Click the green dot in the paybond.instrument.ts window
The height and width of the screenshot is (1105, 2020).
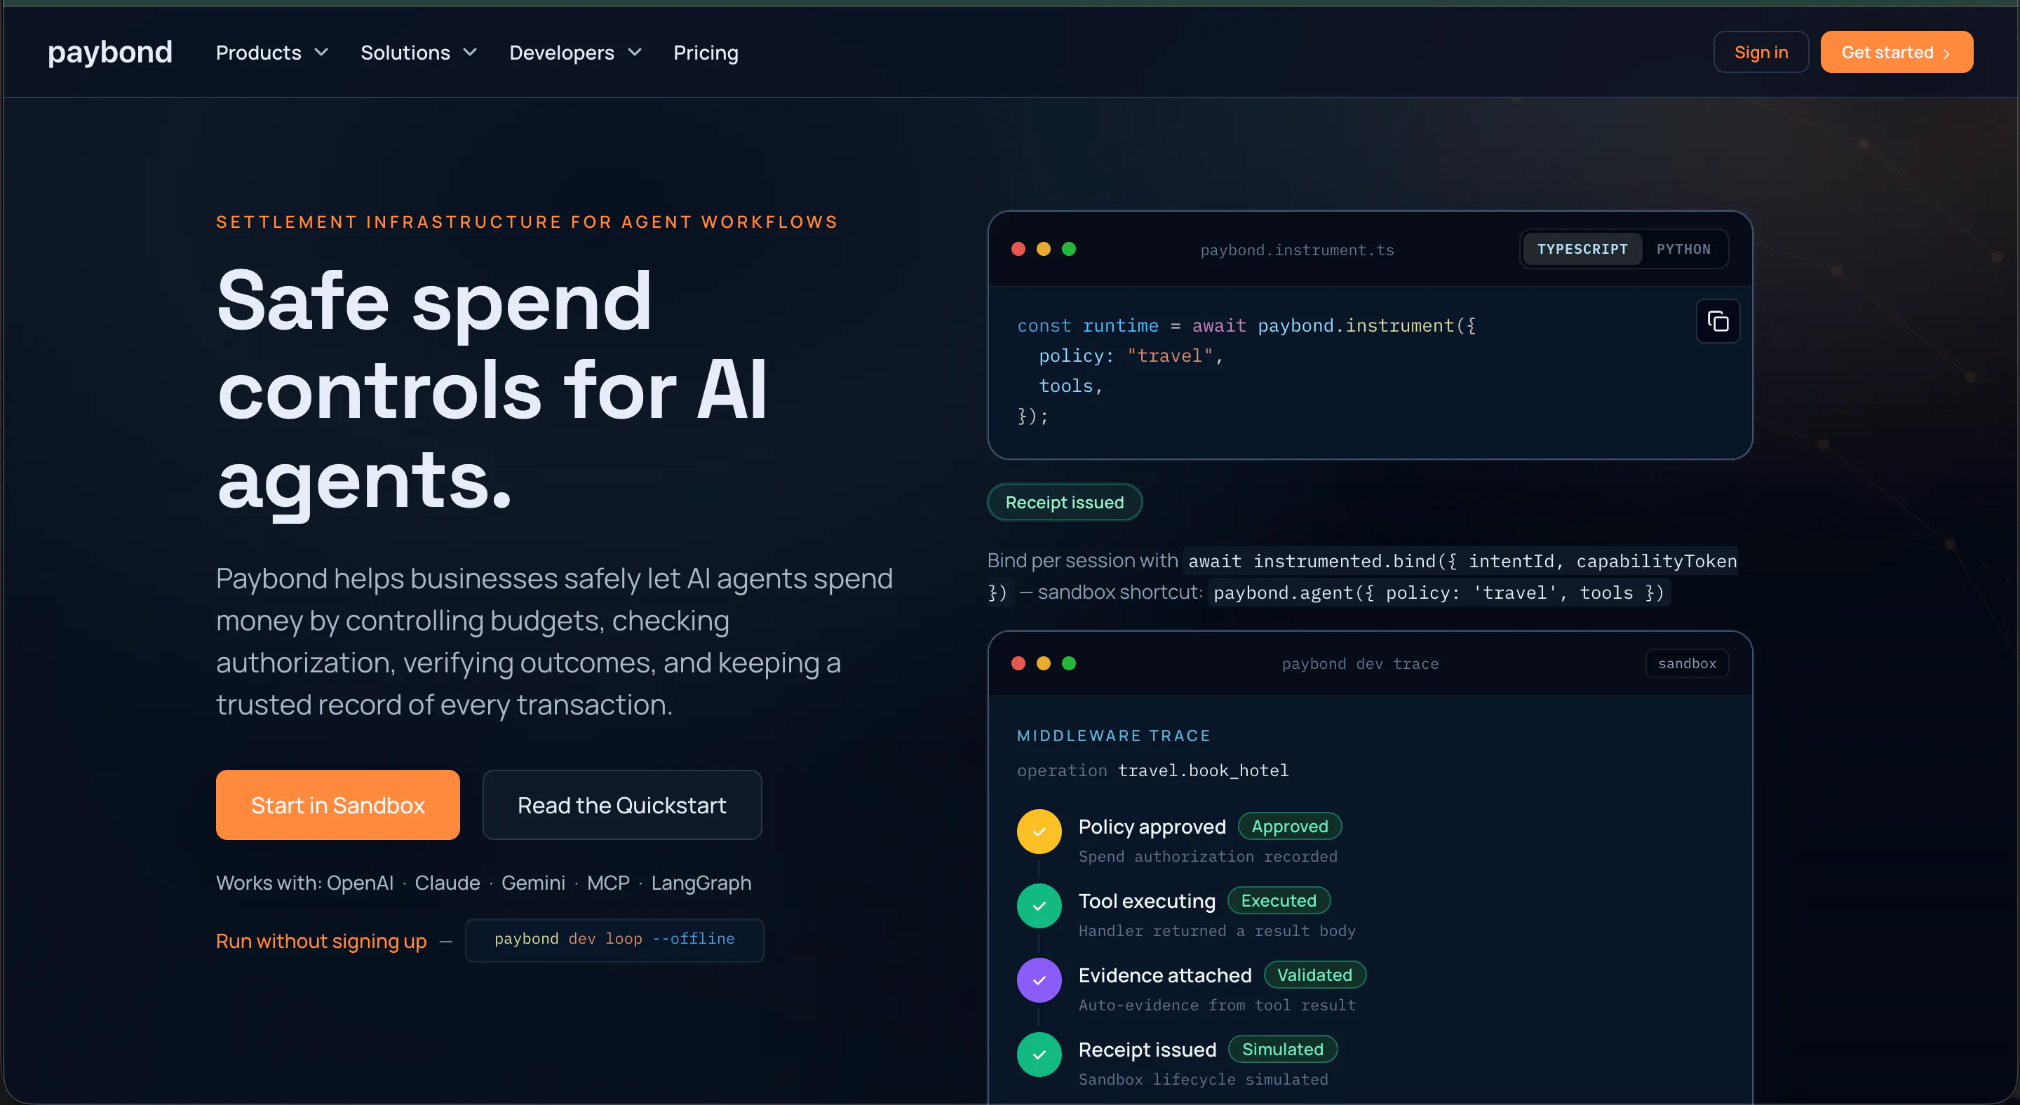[x=1069, y=249]
